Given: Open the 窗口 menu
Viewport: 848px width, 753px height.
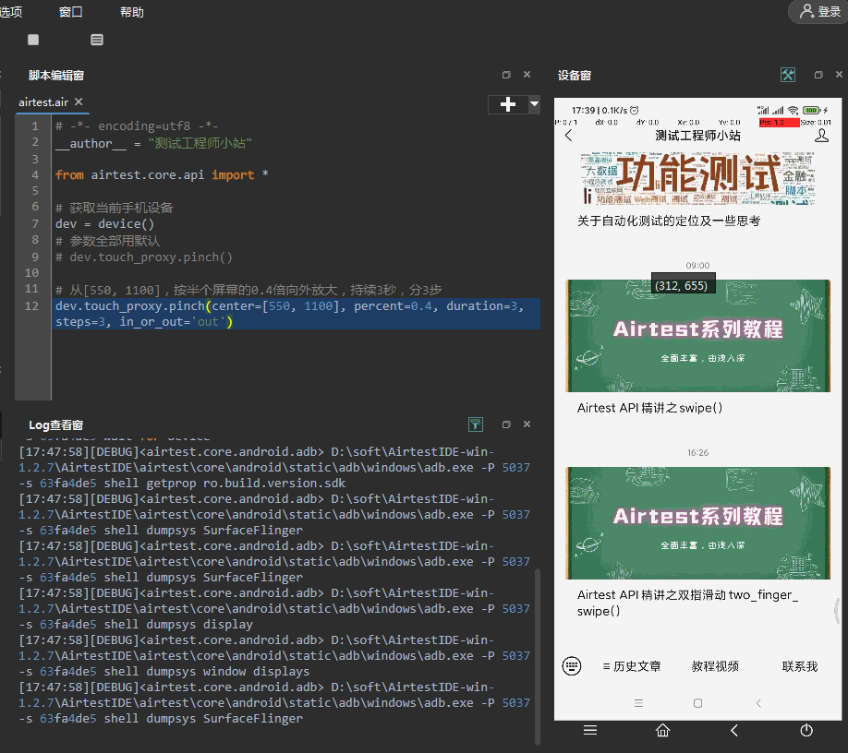Looking at the screenshot, I should (71, 12).
